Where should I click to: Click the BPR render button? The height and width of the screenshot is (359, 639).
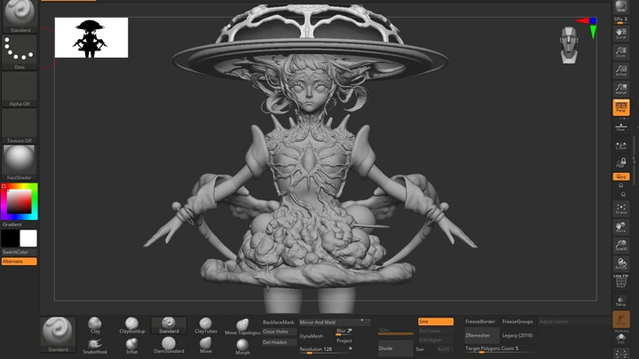pyautogui.click(x=620, y=6)
